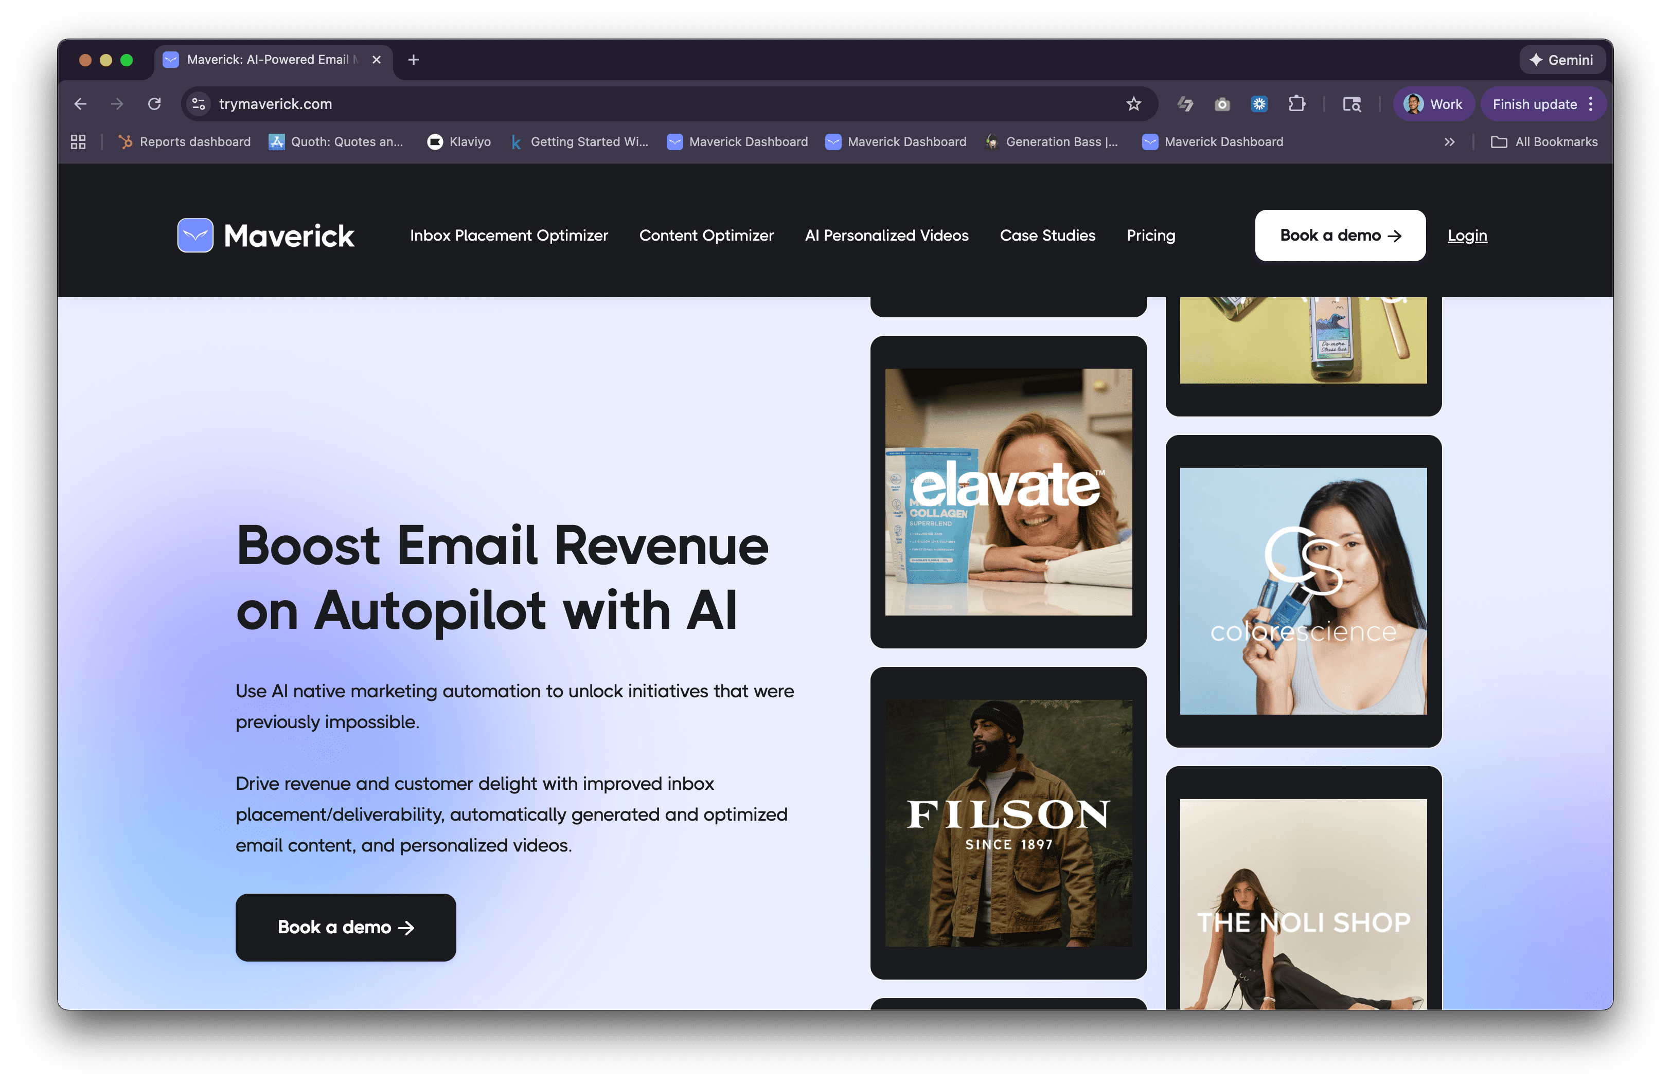Viewport: 1671px width, 1086px height.
Task: Select the Pricing menu item
Action: point(1151,236)
